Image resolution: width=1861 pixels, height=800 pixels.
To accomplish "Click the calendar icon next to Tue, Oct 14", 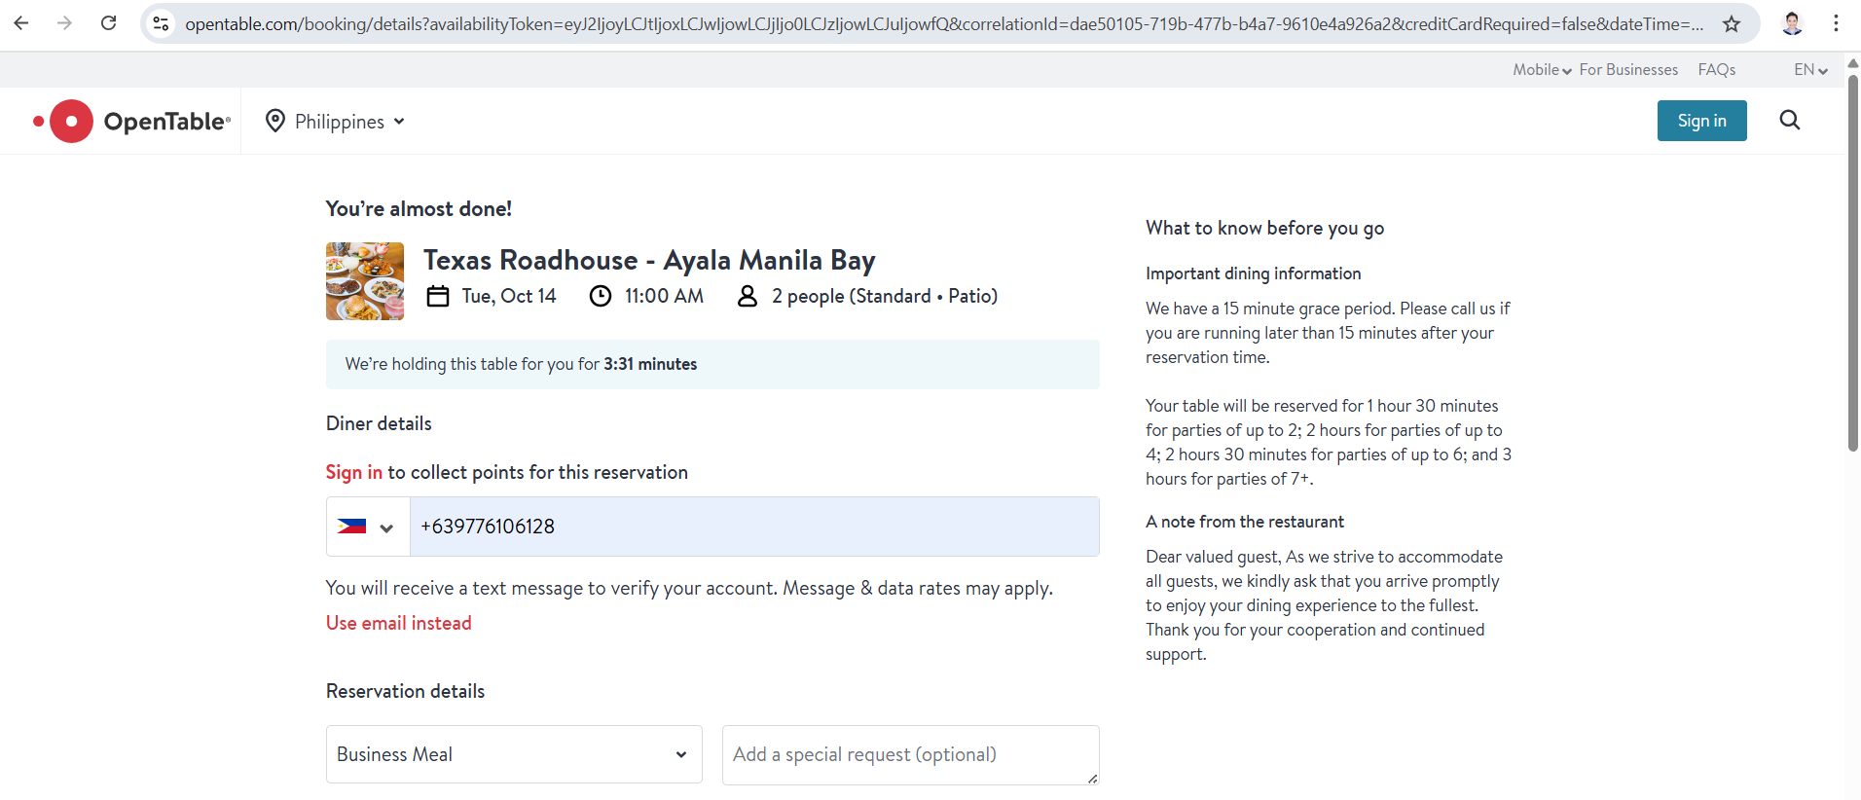I will 438,296.
